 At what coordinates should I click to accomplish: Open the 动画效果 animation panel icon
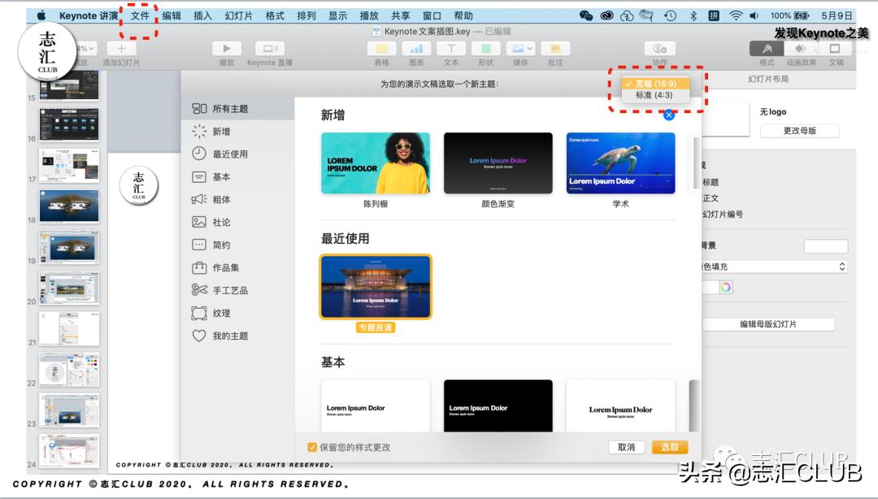(800, 49)
